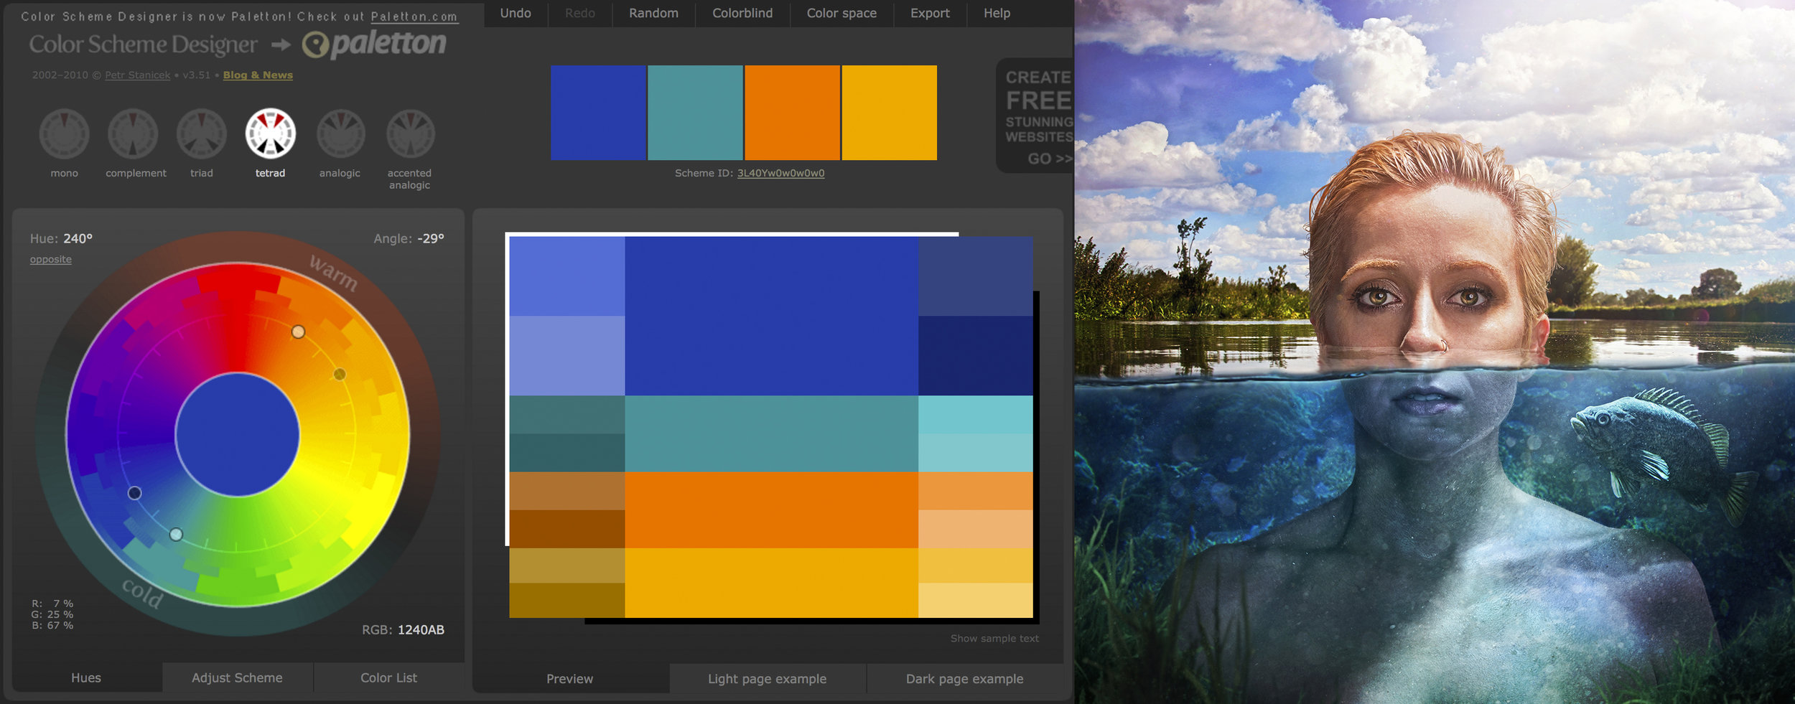Viewport: 1795px width, 704px height.
Task: Open the Dark page example tab
Action: [964, 678]
